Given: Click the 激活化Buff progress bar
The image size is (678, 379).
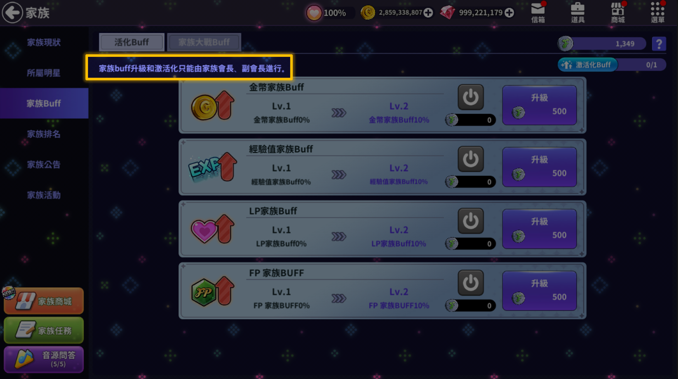Looking at the screenshot, I should 612,65.
